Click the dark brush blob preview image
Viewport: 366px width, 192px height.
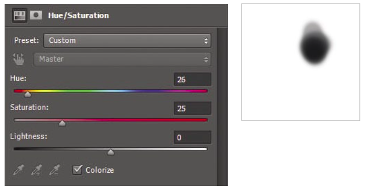coord(314,44)
